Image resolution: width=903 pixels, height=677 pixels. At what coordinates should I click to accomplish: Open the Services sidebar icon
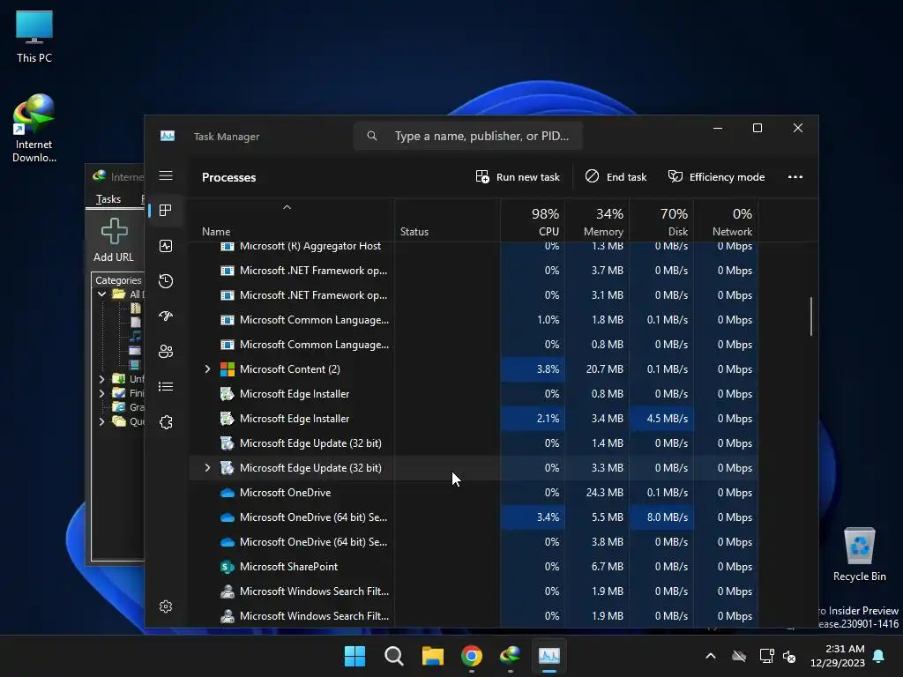point(166,422)
